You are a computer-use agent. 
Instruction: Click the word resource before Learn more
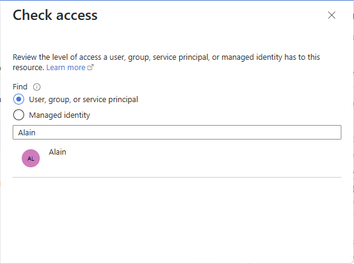click(27, 68)
